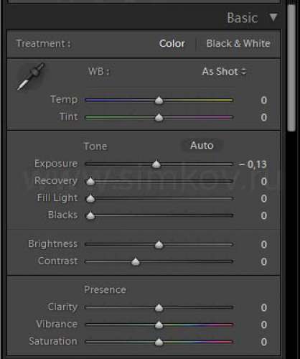
Task: Select the White Balance eyedropper tool
Action: click(x=31, y=77)
